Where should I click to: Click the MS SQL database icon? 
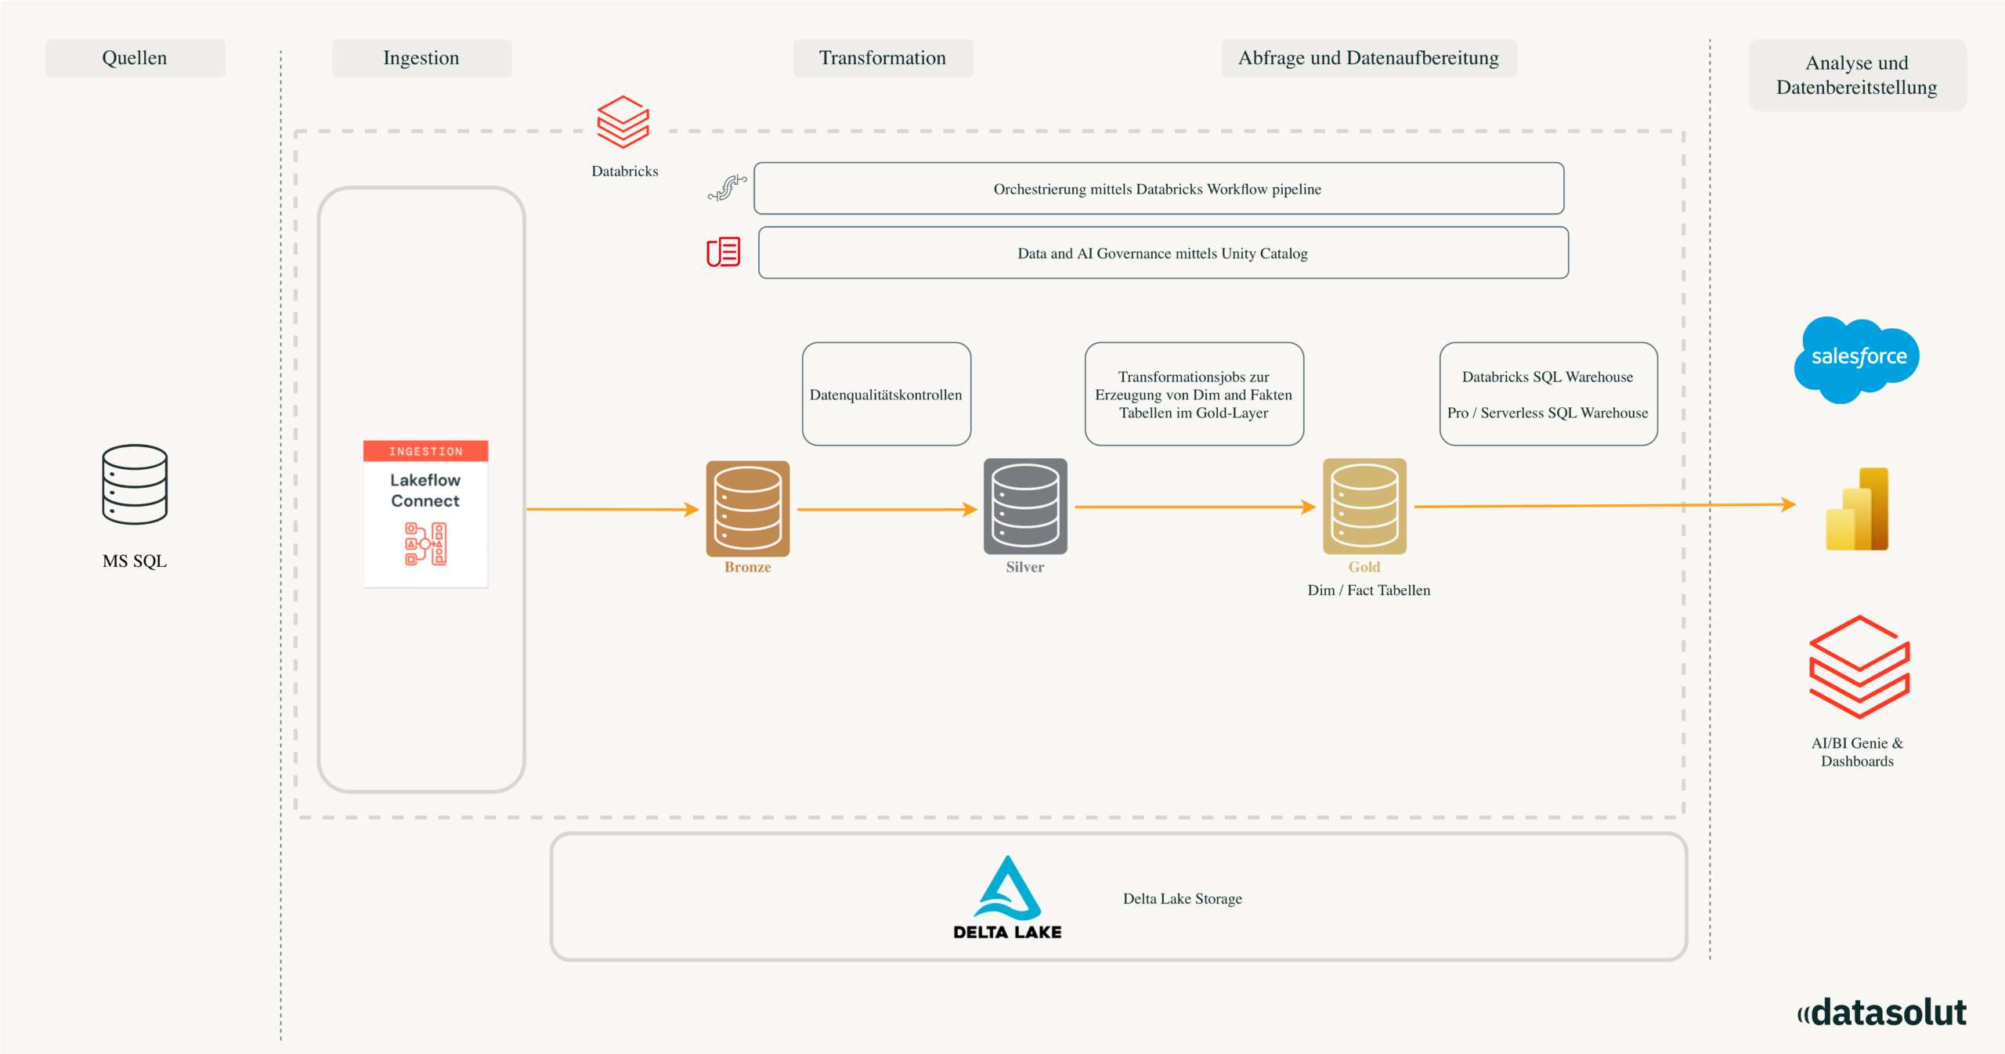click(135, 484)
